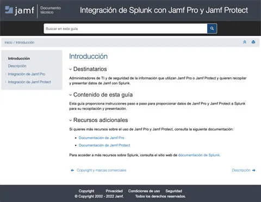Go to next page Descripción link
The image size is (261, 202).
tap(241, 170)
